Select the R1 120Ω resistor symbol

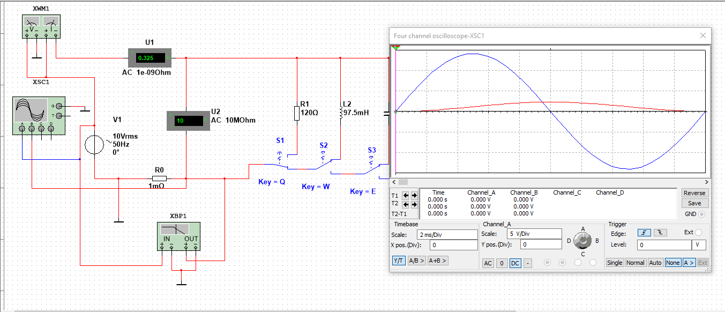tap(297, 113)
